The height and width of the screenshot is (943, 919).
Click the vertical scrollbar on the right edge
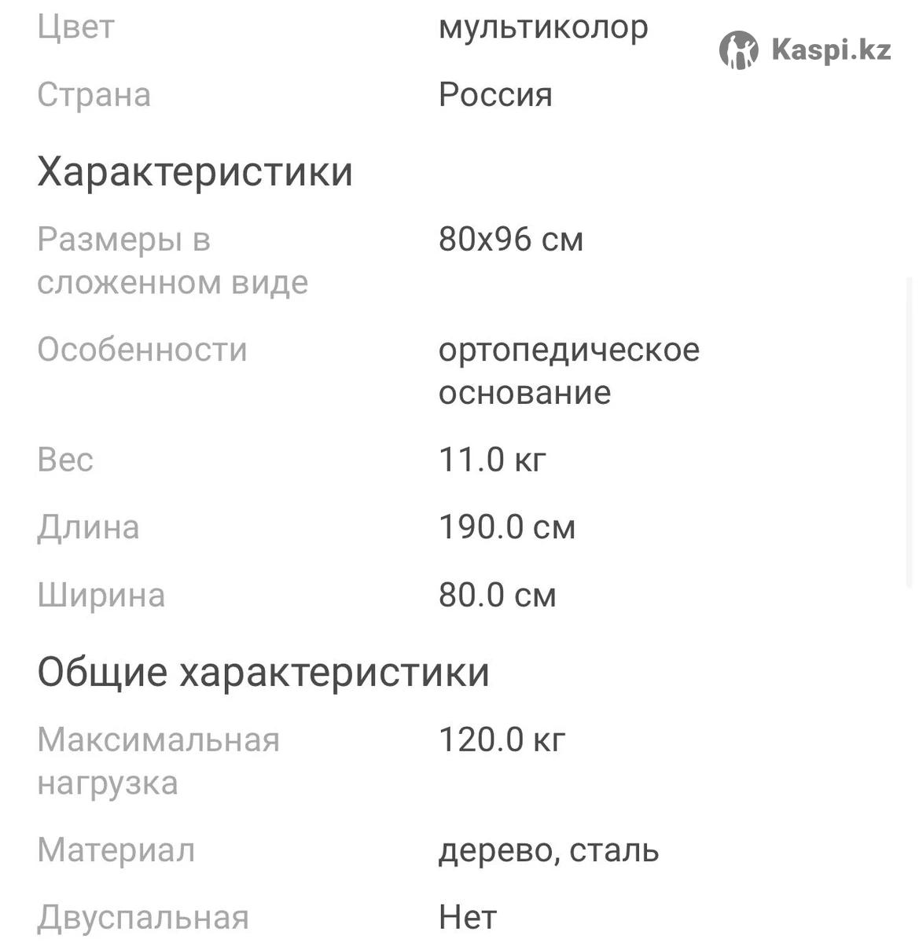click(x=910, y=432)
